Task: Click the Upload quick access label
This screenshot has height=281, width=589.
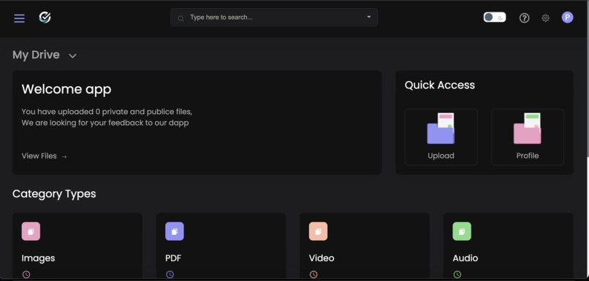Action: click(x=441, y=155)
